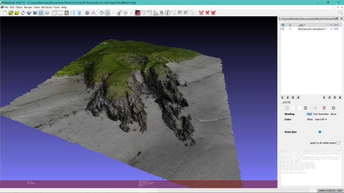Show the axis in the toolbar
The width and height of the screenshot is (344, 193).
93,13
